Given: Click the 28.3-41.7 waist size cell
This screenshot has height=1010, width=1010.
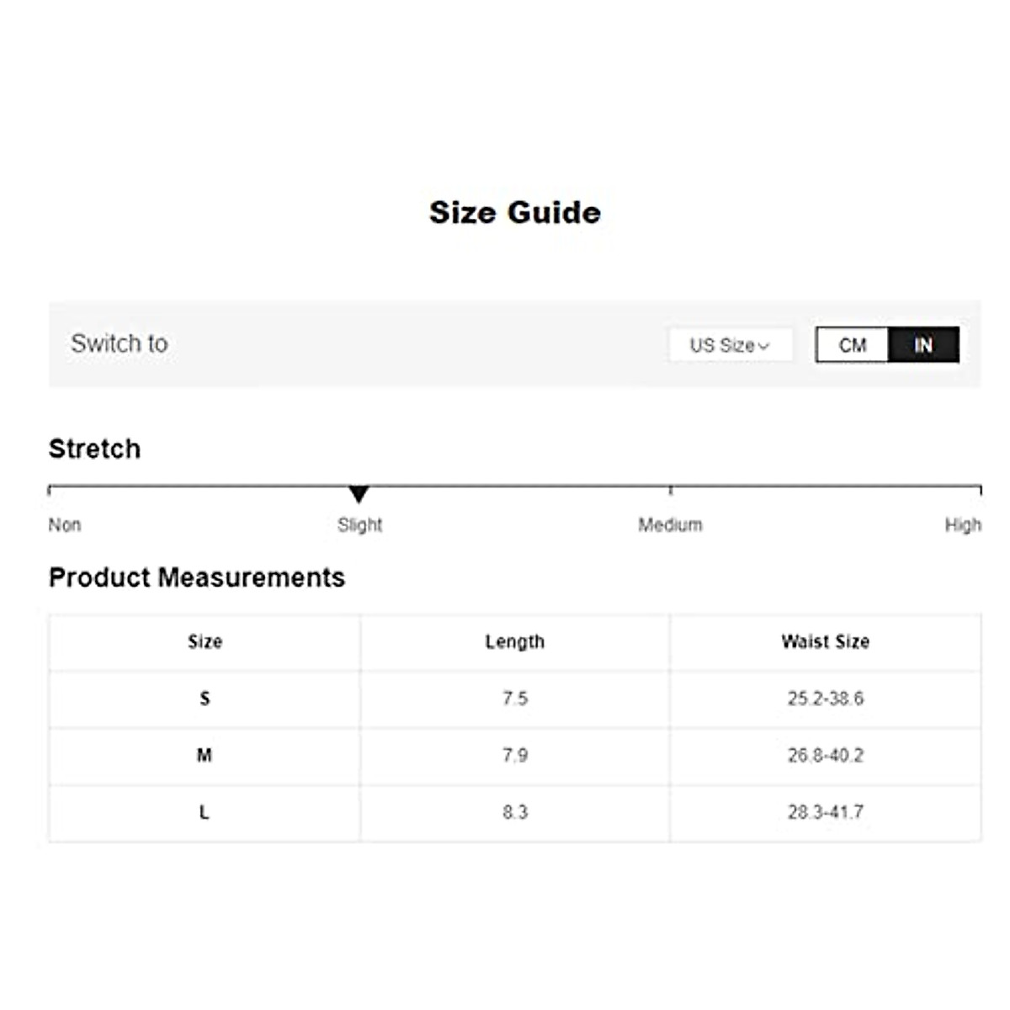Looking at the screenshot, I should point(825,813).
